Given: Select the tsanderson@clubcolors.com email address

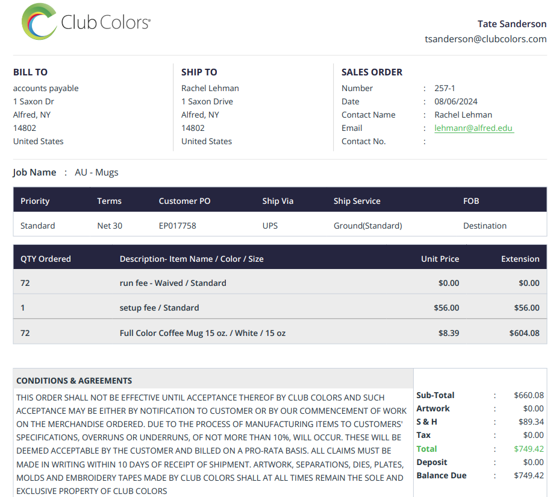Looking at the screenshot, I should click(486, 39).
